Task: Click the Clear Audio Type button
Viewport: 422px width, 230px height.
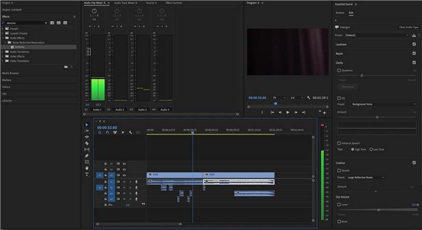Action: (x=408, y=26)
